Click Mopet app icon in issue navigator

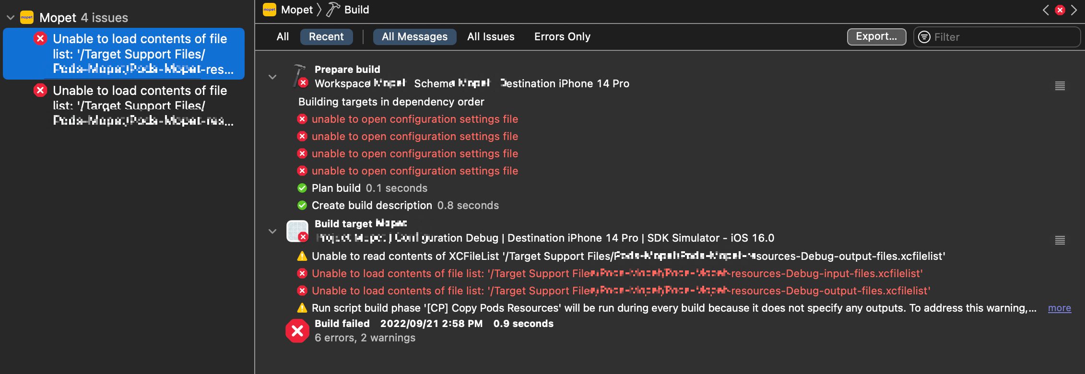tap(27, 18)
